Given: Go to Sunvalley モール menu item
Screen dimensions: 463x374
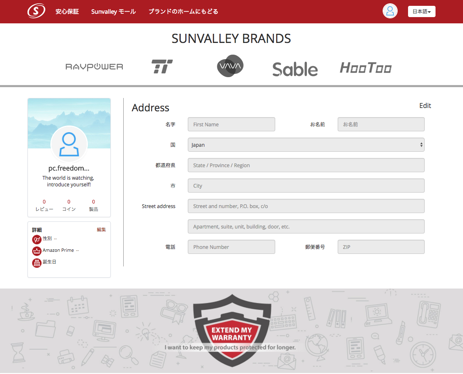Looking at the screenshot, I should click(113, 12).
